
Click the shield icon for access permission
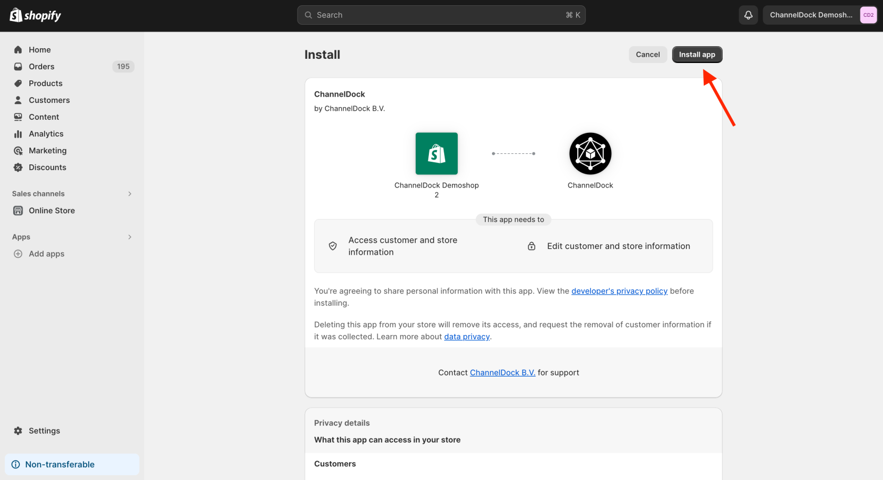(333, 246)
